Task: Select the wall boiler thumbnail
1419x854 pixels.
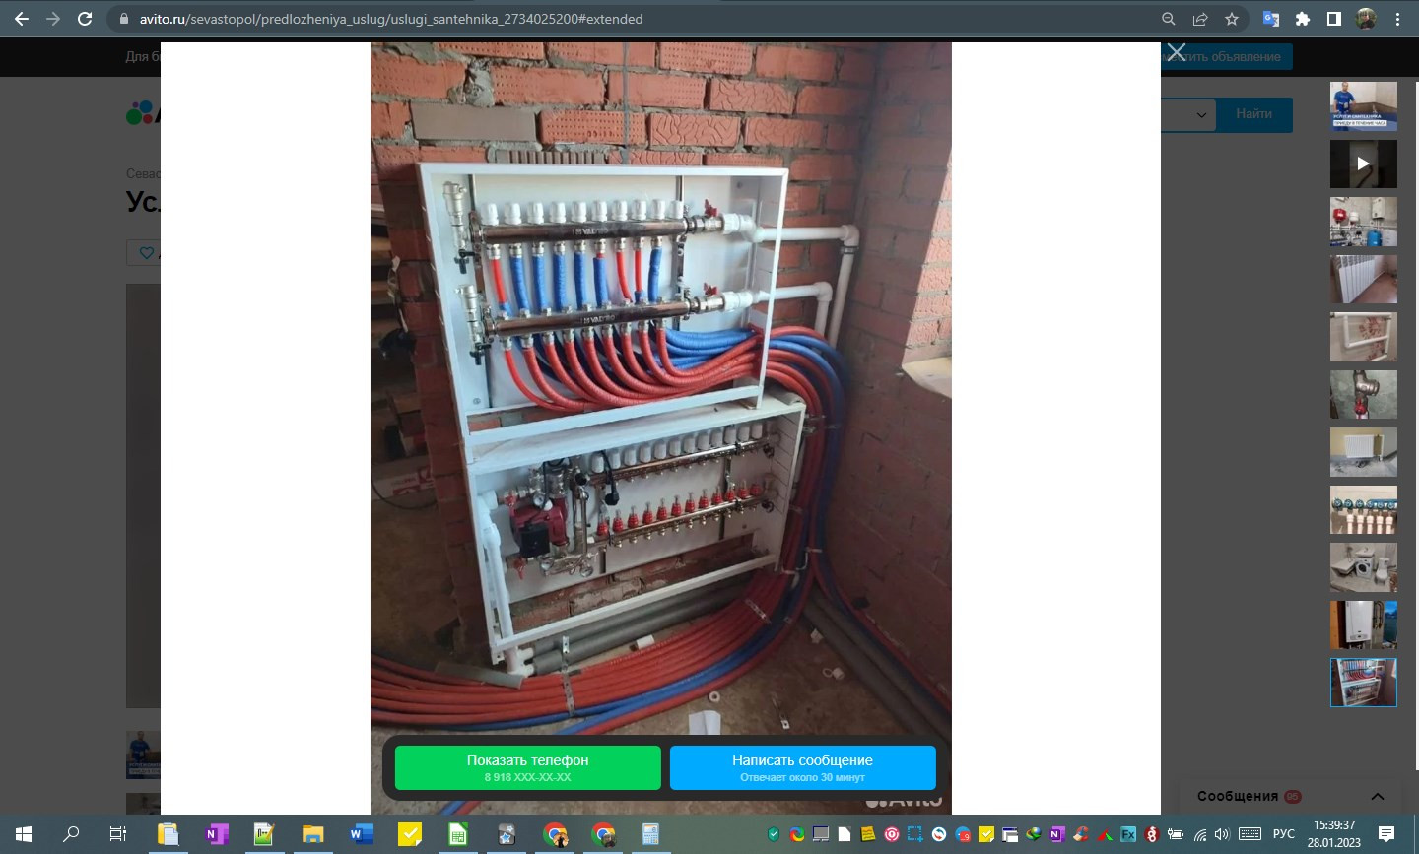Action: pos(1364,625)
